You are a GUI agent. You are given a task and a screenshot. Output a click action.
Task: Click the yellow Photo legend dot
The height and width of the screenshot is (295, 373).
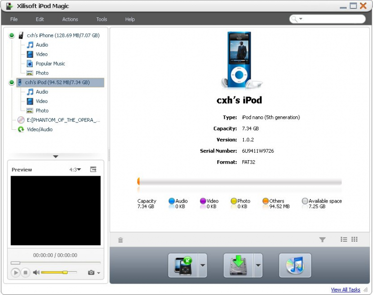pos(234,201)
